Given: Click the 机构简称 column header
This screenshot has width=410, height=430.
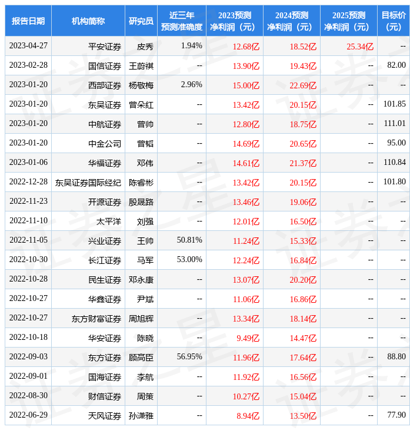Looking at the screenshot, I should pyautogui.click(x=88, y=21).
